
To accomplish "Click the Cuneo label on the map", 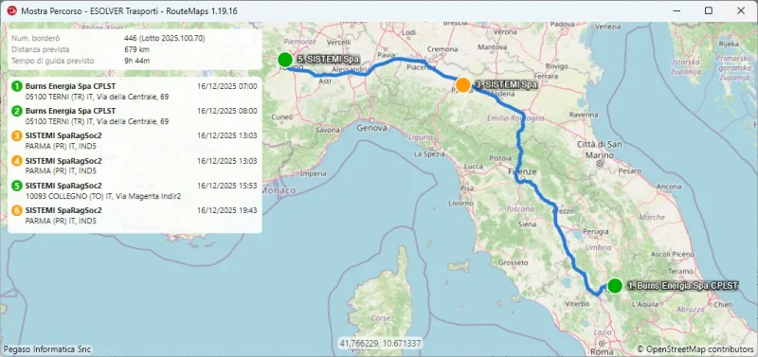I will point(282,116).
